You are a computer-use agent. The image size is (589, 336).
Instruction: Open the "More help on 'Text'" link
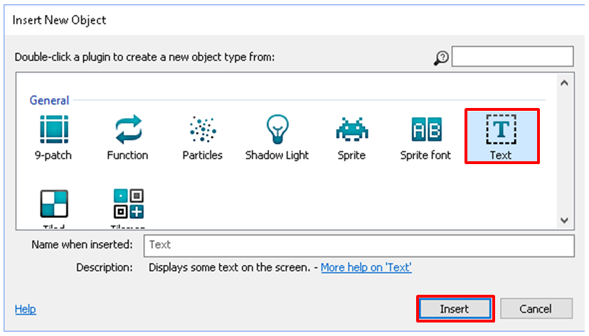pyautogui.click(x=366, y=268)
